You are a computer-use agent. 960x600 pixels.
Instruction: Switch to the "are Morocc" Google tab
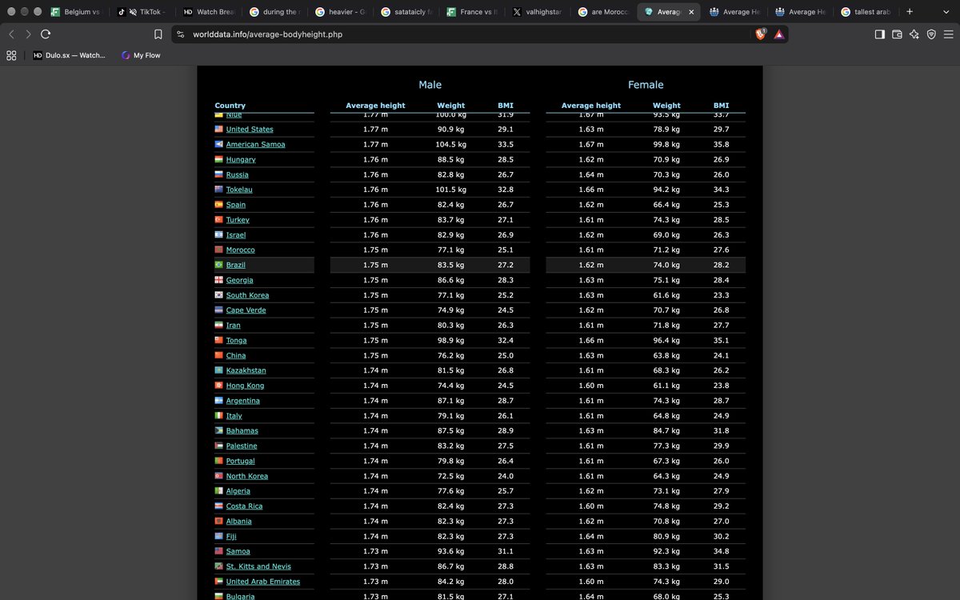click(x=605, y=12)
